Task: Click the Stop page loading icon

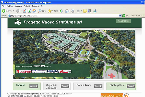Action: (x=25, y=11)
